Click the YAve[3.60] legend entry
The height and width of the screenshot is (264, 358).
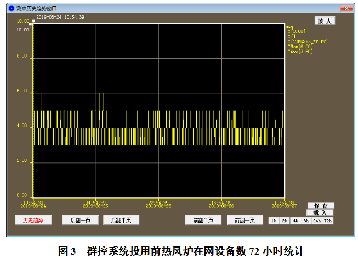300,52
